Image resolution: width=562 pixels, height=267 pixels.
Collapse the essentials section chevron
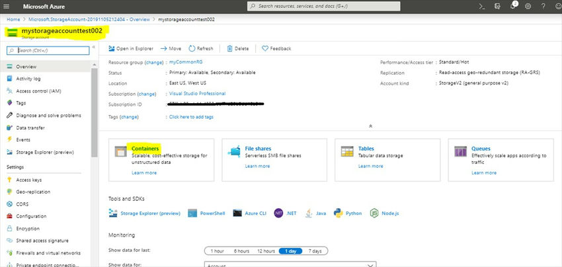pos(371,126)
